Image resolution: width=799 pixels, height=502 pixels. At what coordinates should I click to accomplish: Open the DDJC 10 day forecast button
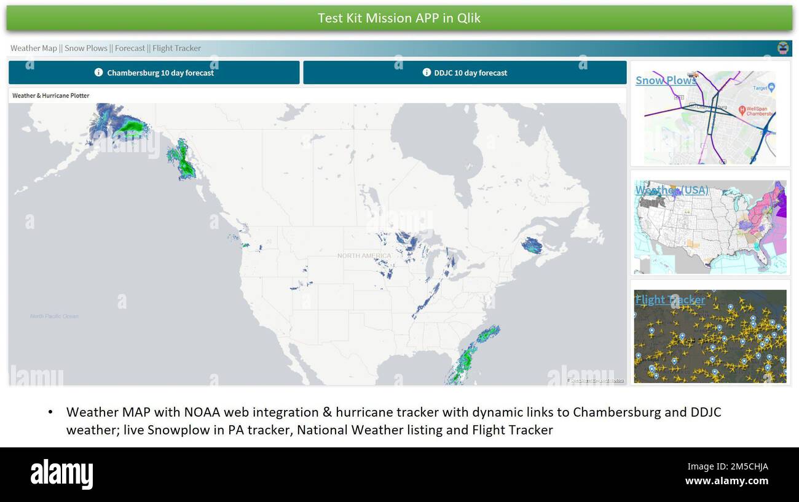(465, 72)
